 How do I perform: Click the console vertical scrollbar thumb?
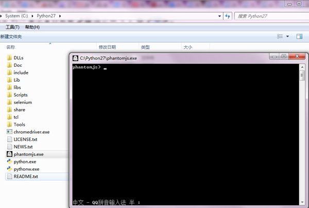(x=302, y=75)
